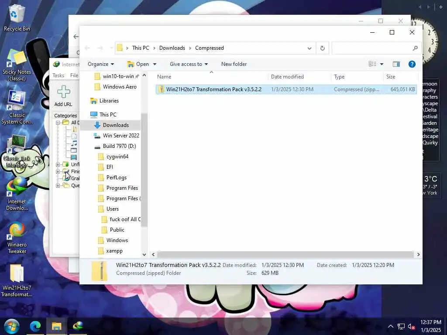Open the dropdown arrow beside Open

(x=155, y=64)
